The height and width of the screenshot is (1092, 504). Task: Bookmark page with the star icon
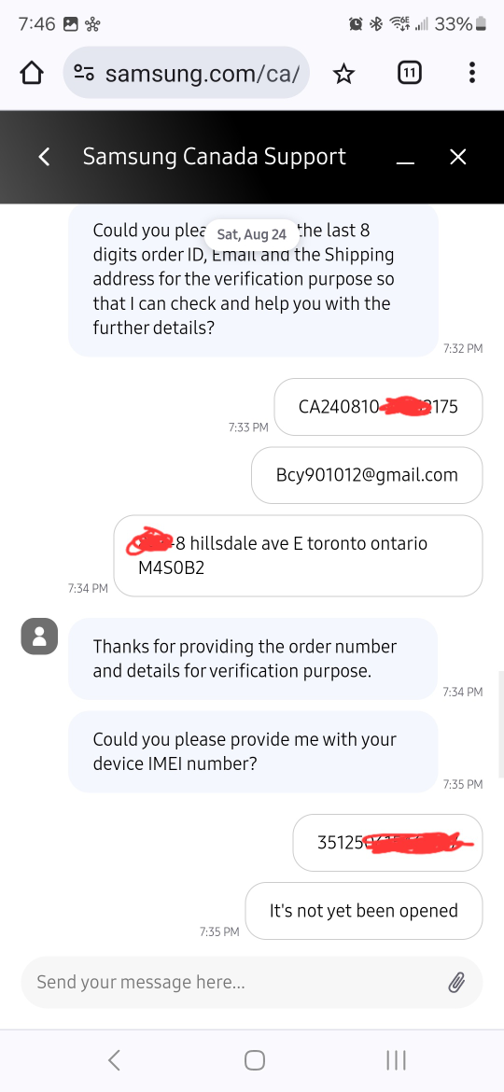(x=343, y=73)
